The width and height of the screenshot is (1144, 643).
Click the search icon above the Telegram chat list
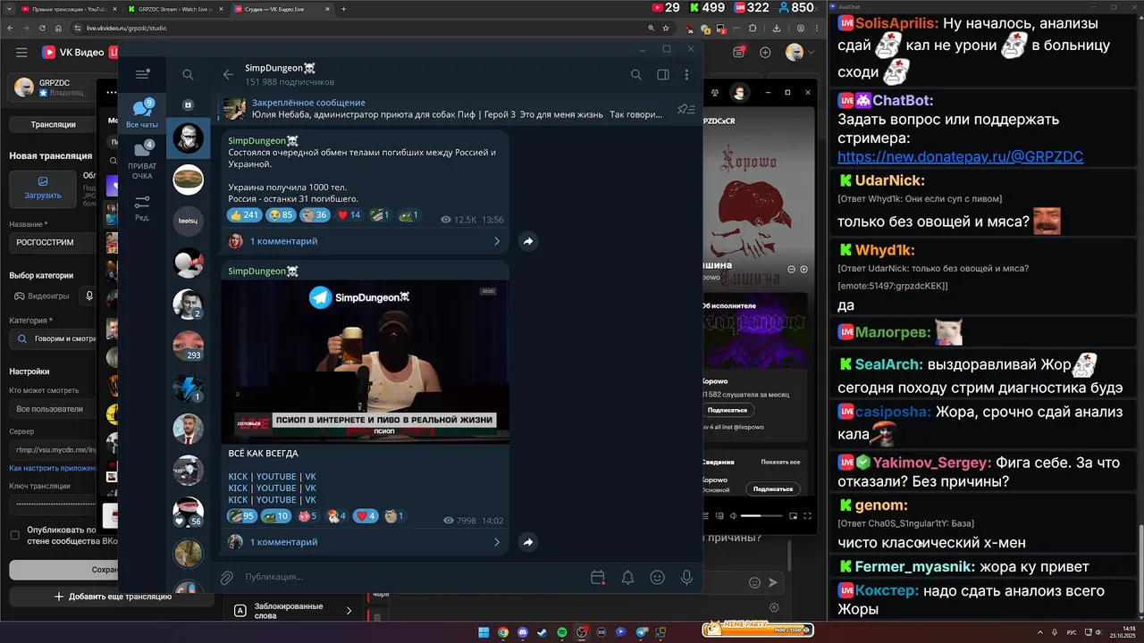tap(188, 75)
